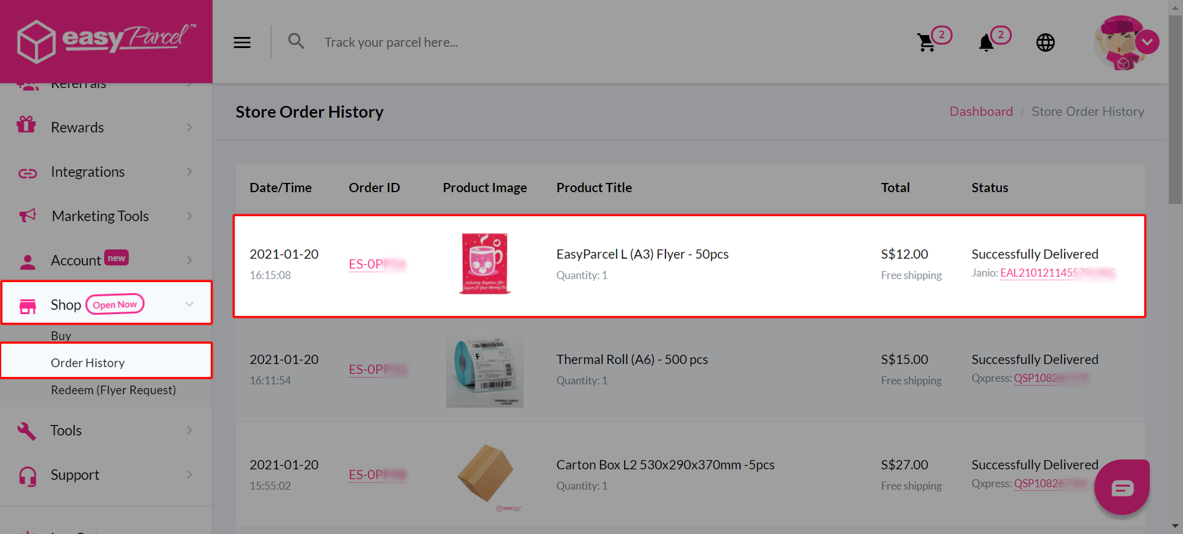Click the Integrations link icon
The width and height of the screenshot is (1183, 534).
click(27, 173)
